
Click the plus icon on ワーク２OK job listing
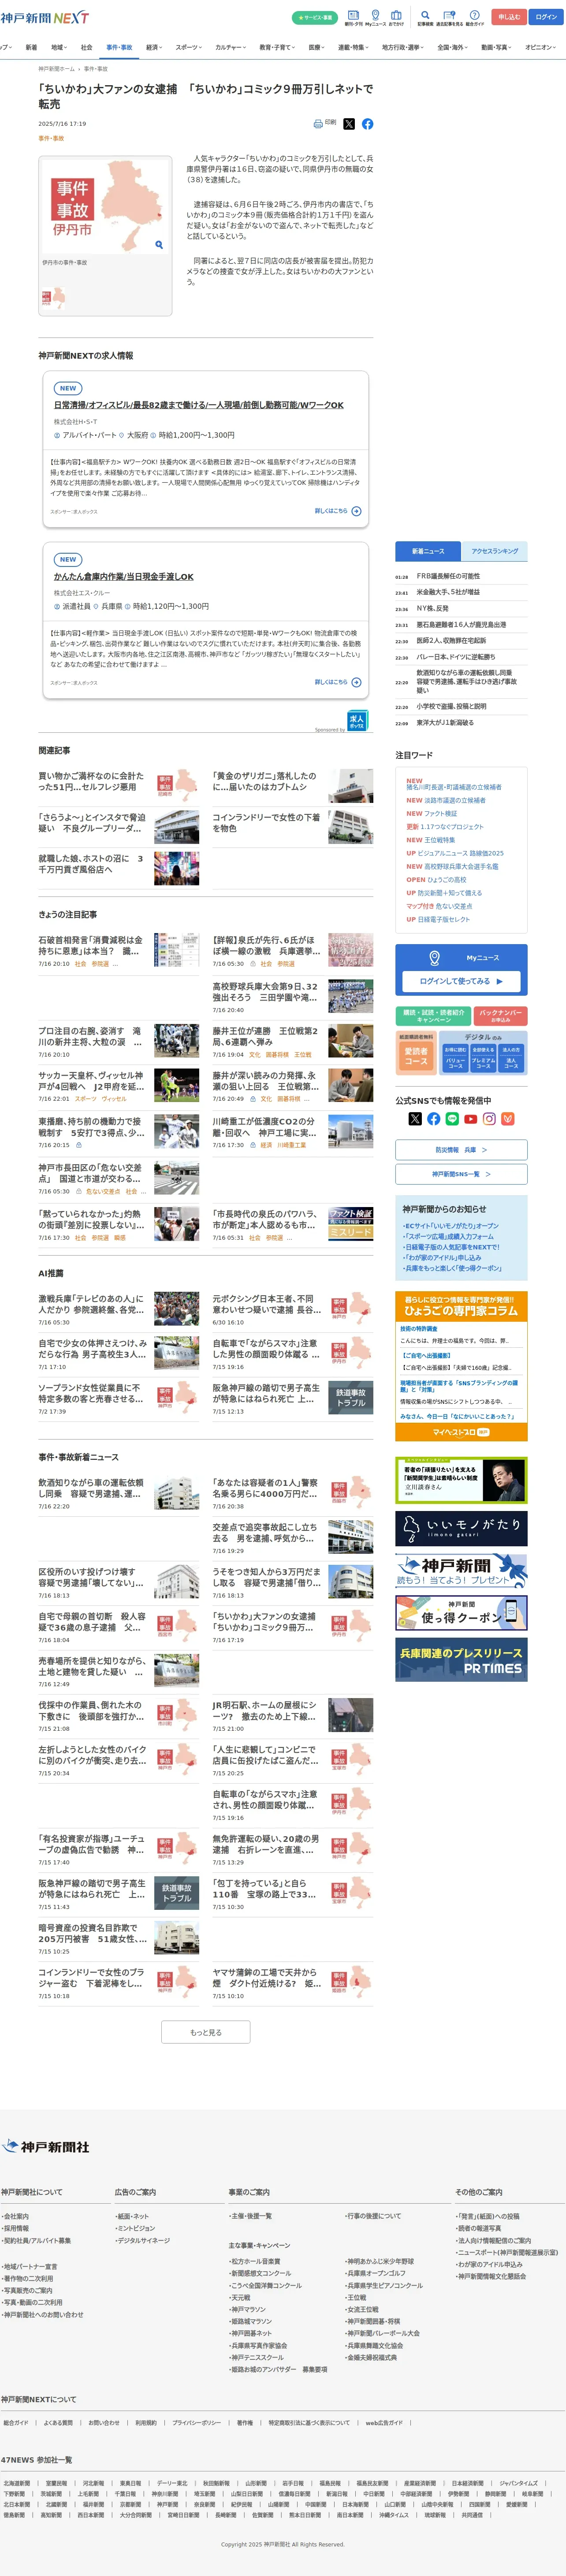(x=356, y=511)
